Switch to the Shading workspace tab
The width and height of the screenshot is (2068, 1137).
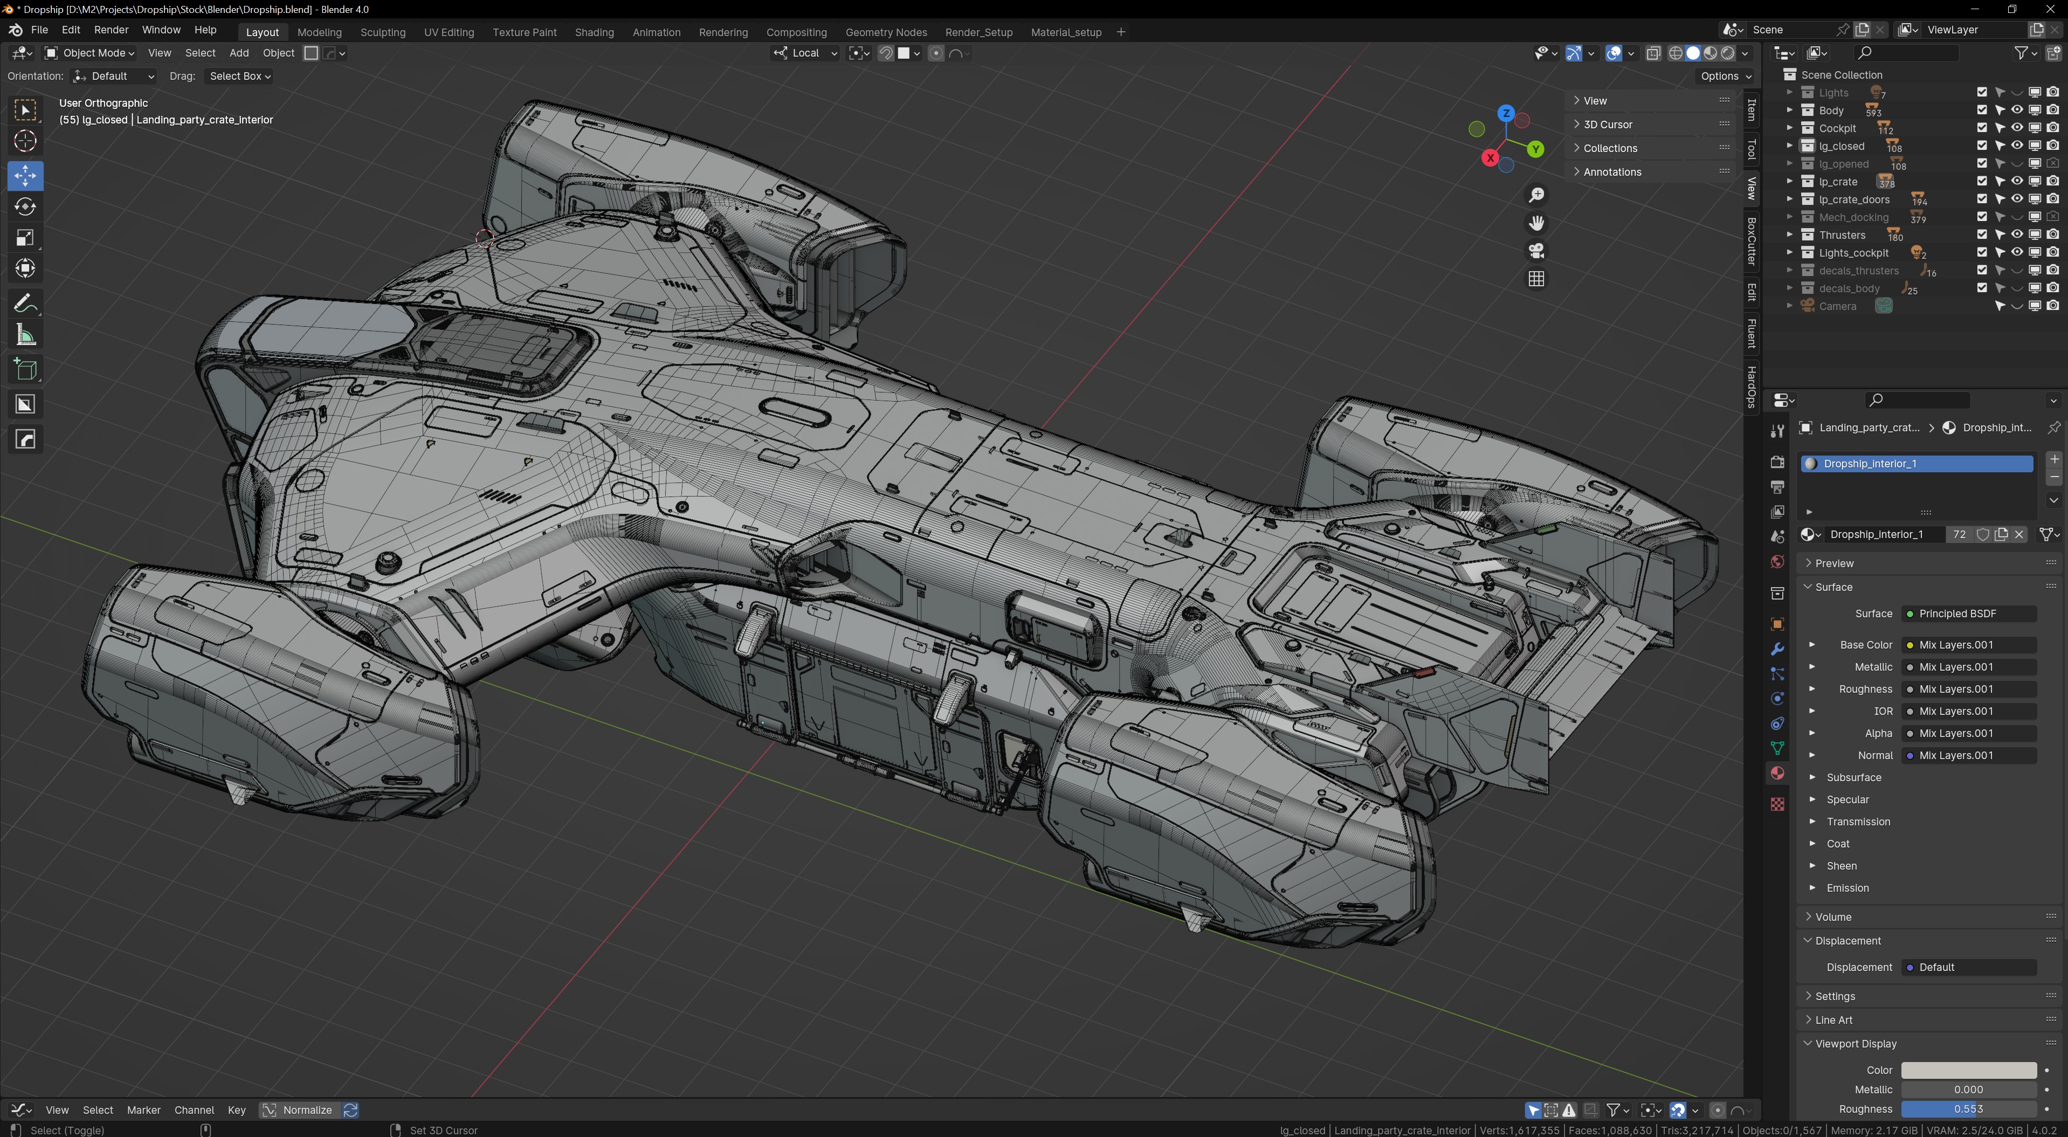point(594,32)
